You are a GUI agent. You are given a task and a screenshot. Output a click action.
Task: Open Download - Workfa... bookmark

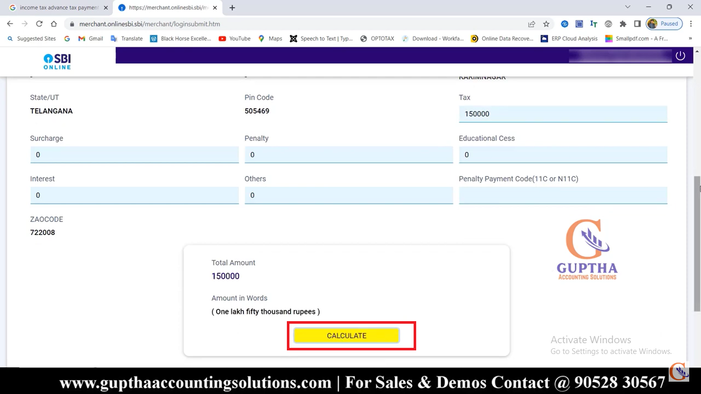(433, 38)
